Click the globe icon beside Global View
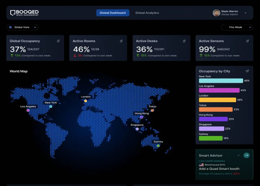This screenshot has width=260, height=186. [10, 27]
